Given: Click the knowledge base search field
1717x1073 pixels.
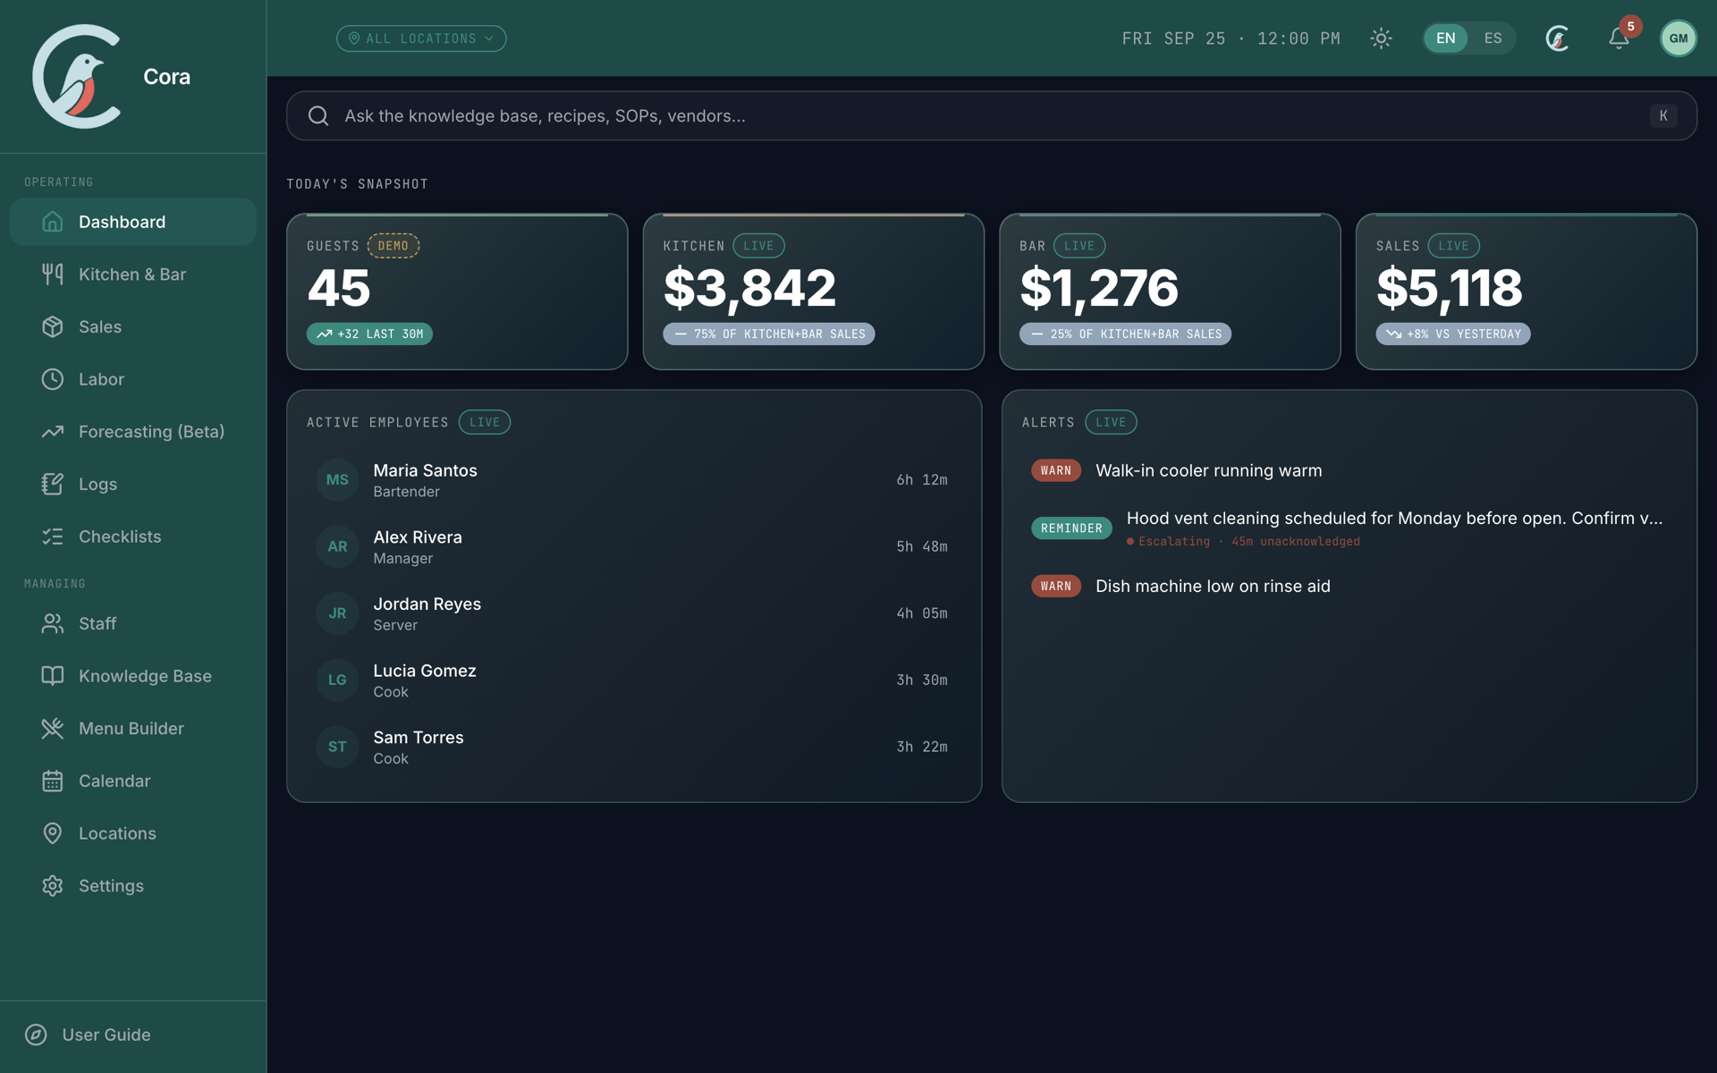Looking at the screenshot, I should 991,115.
